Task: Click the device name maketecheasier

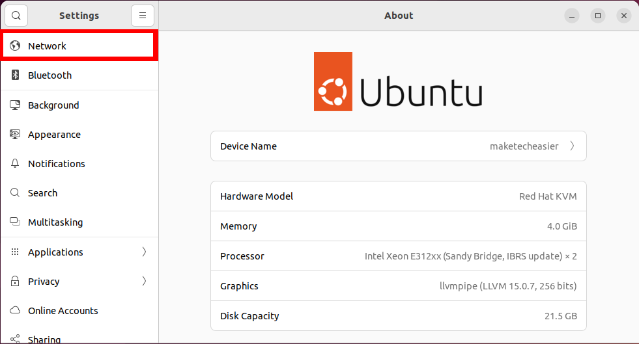Action: [x=524, y=146]
